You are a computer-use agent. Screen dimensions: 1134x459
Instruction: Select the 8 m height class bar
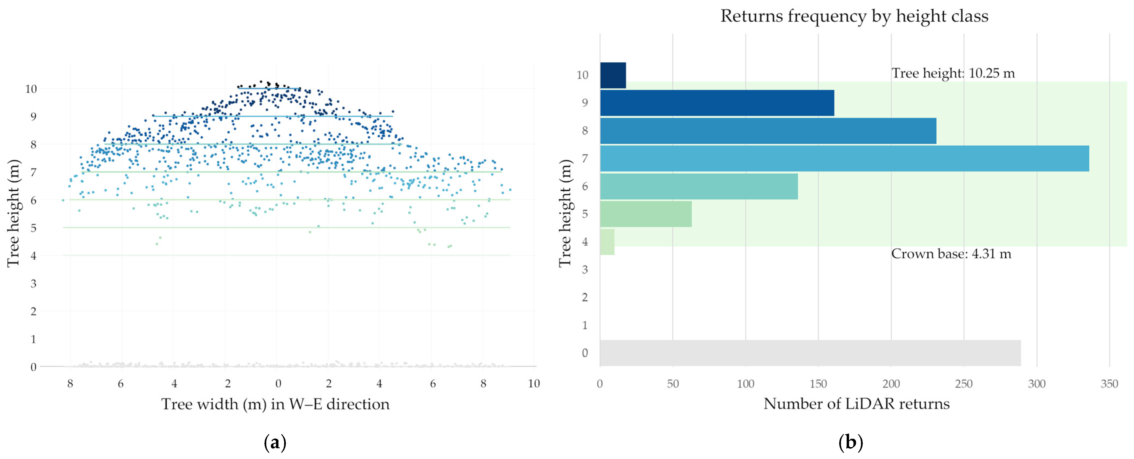768,131
